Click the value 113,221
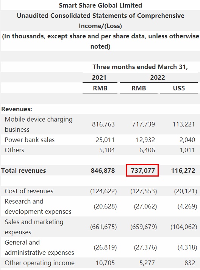This screenshot has height=270, width=200. click(x=184, y=124)
